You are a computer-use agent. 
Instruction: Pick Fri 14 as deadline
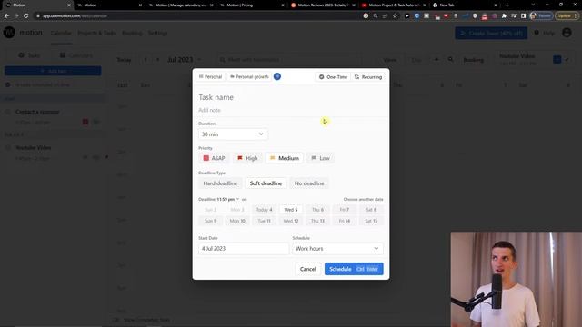pyautogui.click(x=344, y=221)
